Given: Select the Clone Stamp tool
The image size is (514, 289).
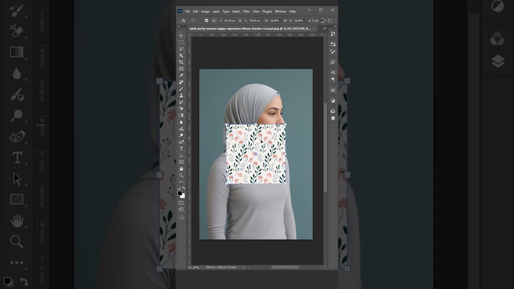Looking at the screenshot, I should (181, 96).
